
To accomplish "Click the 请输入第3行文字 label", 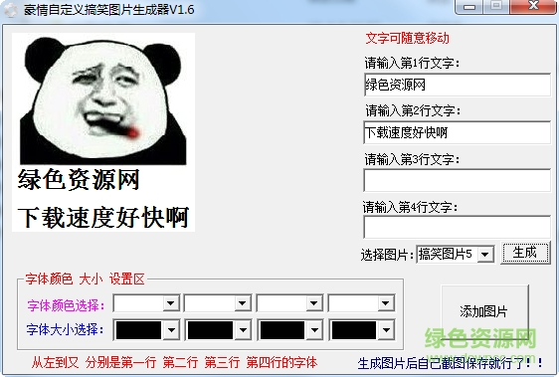I will (412, 159).
